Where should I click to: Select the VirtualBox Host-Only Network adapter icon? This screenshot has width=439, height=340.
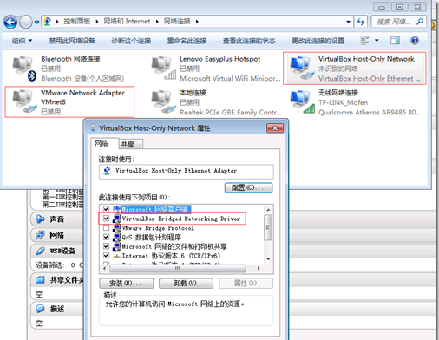302,69
